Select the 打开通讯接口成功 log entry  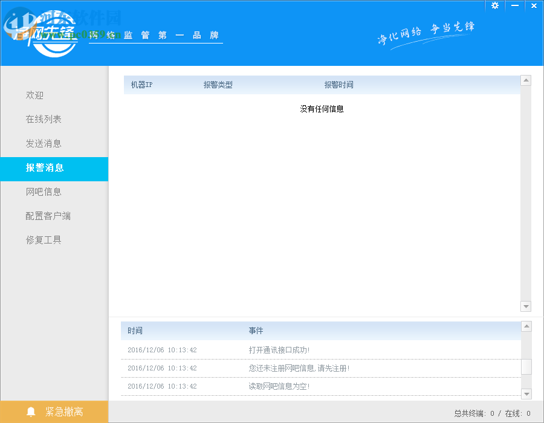click(279, 349)
